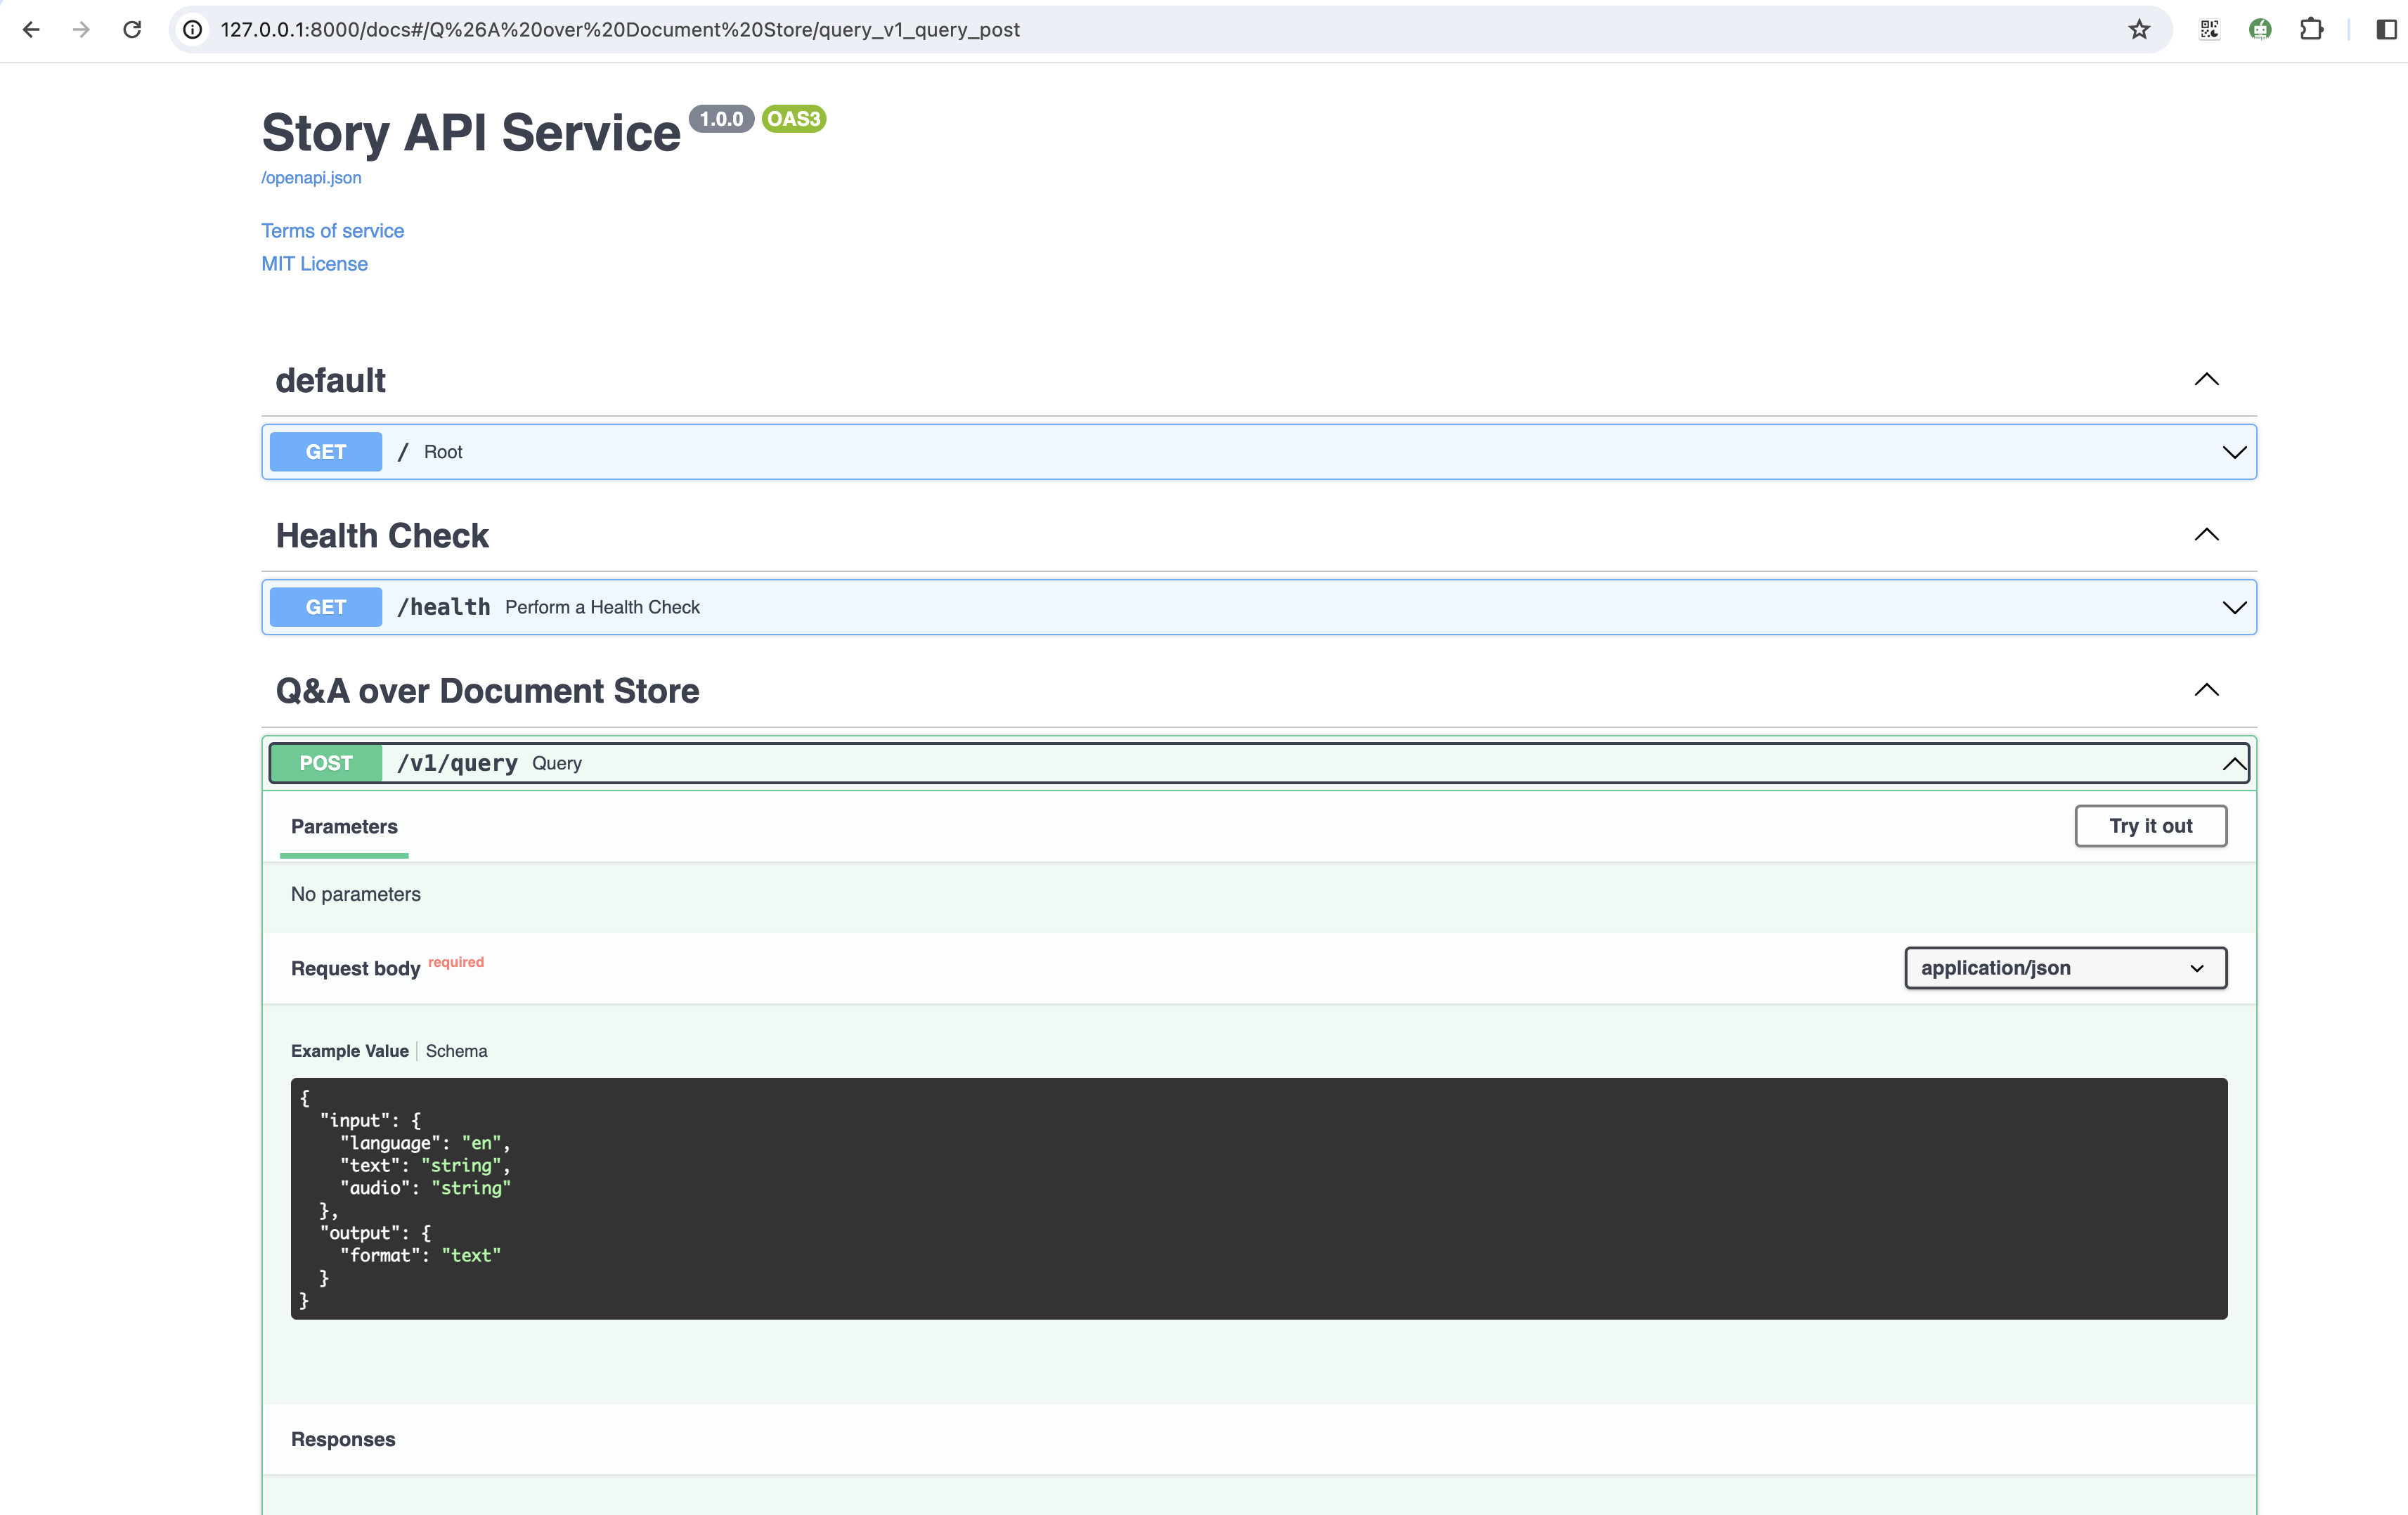
Task: Collapse the Q&A over Document Store section
Action: click(x=2206, y=690)
